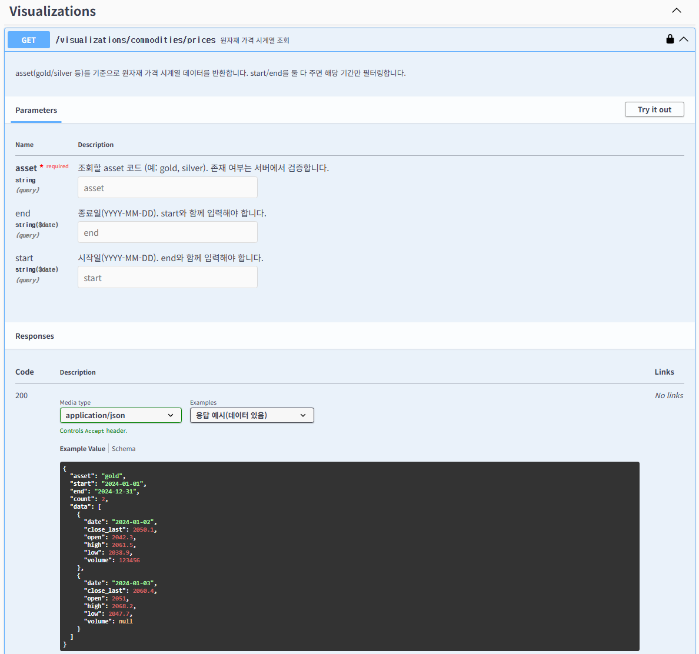Click the authorization lock icon

coord(670,39)
